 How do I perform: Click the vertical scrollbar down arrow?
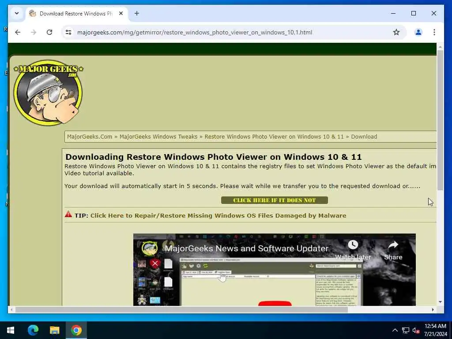click(440, 302)
